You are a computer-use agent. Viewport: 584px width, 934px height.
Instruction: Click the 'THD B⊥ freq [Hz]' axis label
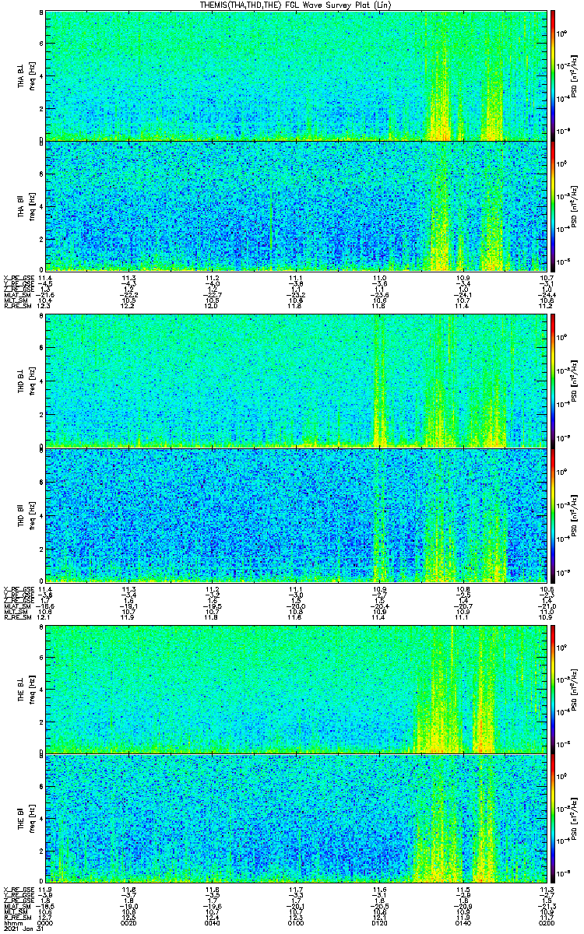pyautogui.click(x=26, y=381)
